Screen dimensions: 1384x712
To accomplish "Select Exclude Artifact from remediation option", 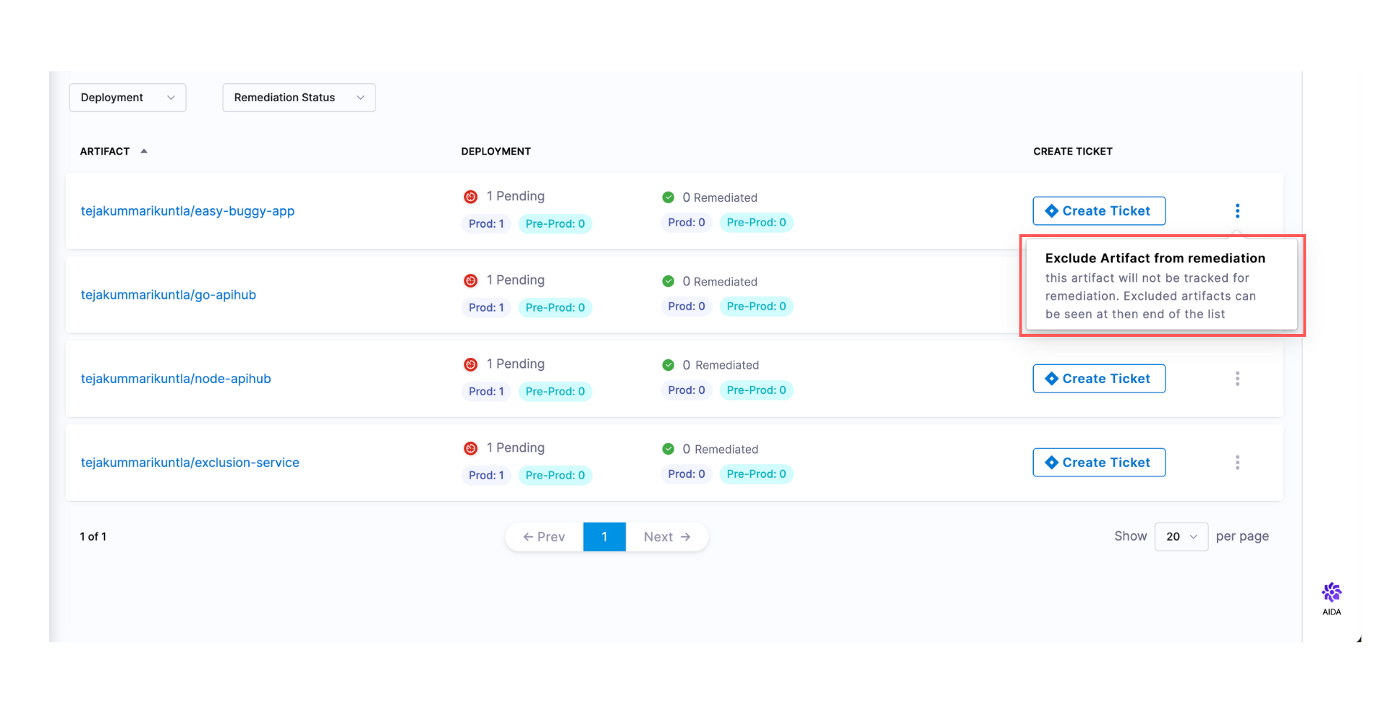I will [x=1155, y=258].
